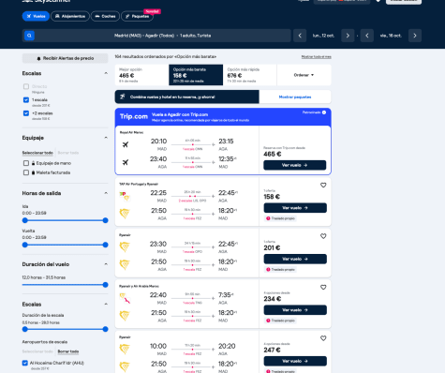Click the Traslado propio badge under 158 €
The height and width of the screenshot is (373, 445).
pyautogui.click(x=280, y=218)
